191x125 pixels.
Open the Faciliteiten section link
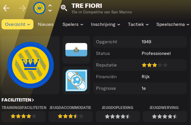pyautogui.click(x=18, y=100)
